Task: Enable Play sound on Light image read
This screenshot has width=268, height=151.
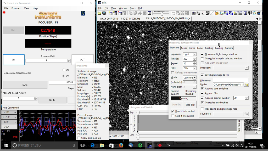Action: click(x=202, y=109)
